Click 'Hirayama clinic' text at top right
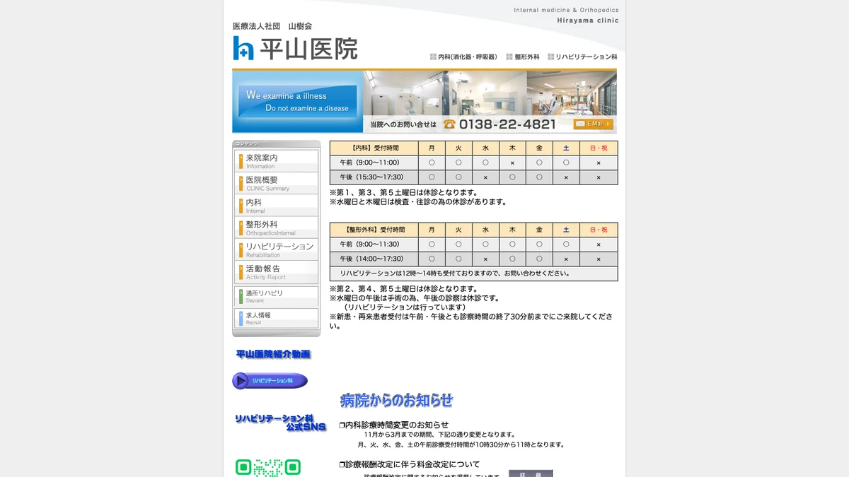The height and width of the screenshot is (477, 849). pos(588,20)
